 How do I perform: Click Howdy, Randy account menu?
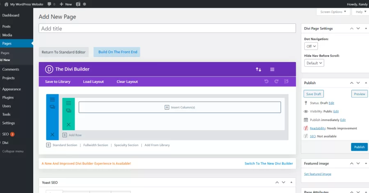(x=357, y=4)
